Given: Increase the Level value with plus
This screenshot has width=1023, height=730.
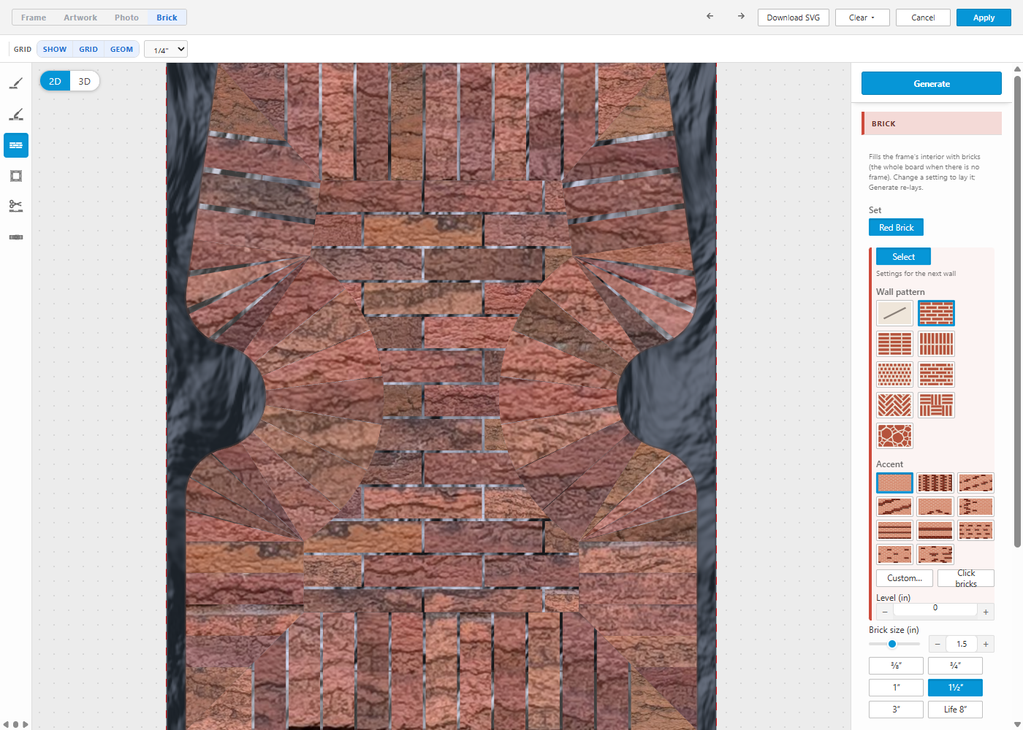Looking at the screenshot, I should tap(986, 612).
